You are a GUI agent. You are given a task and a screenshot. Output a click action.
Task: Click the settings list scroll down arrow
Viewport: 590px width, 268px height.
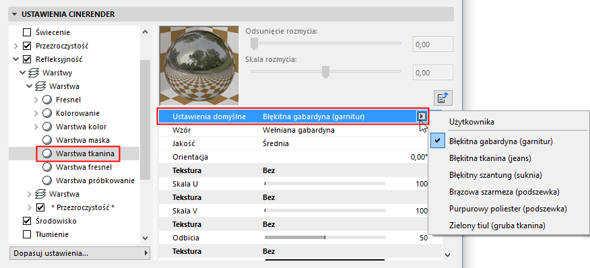tap(447, 255)
